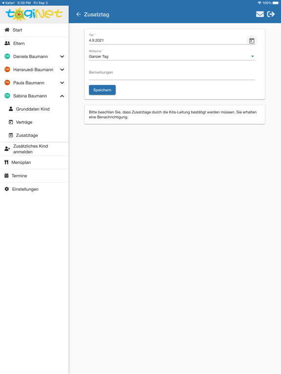
Task: Click the Einstellungen gear icon
Action: click(x=7, y=189)
